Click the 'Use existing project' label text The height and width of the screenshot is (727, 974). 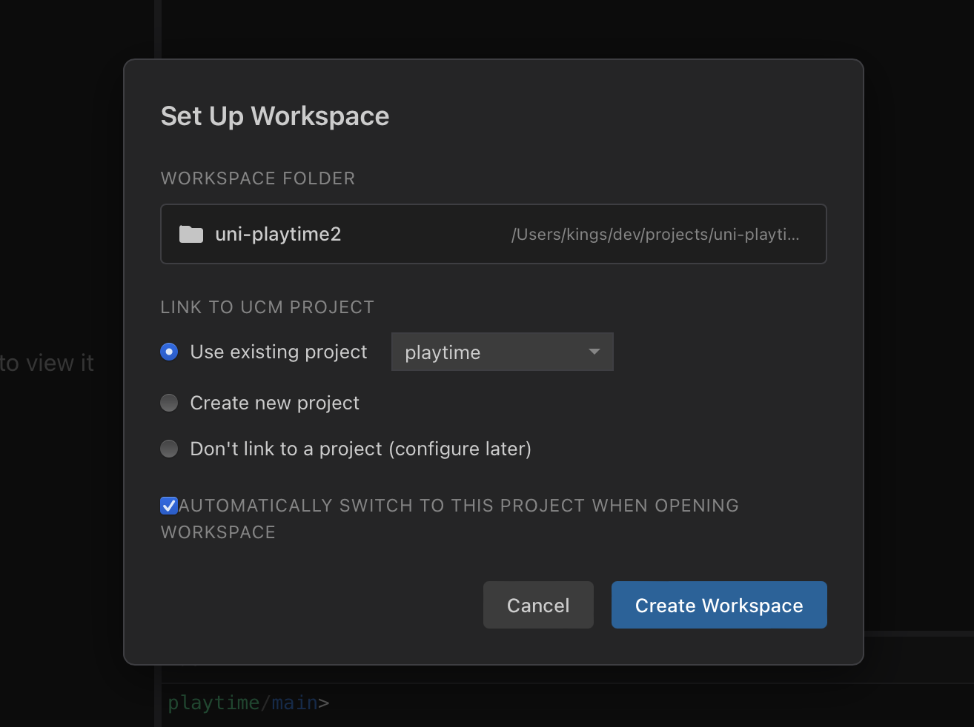[279, 352]
